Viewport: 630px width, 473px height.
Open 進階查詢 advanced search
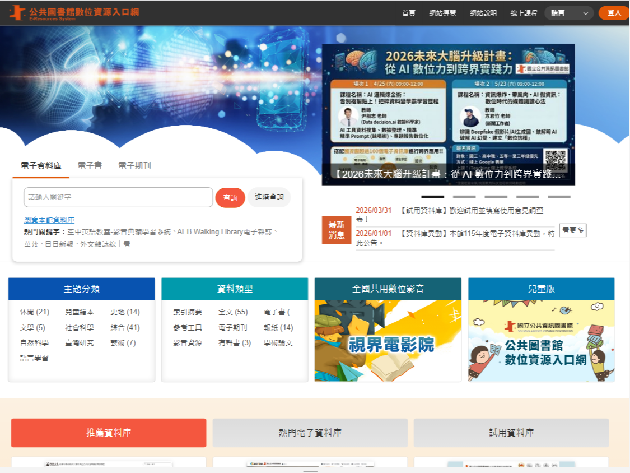[x=269, y=197]
